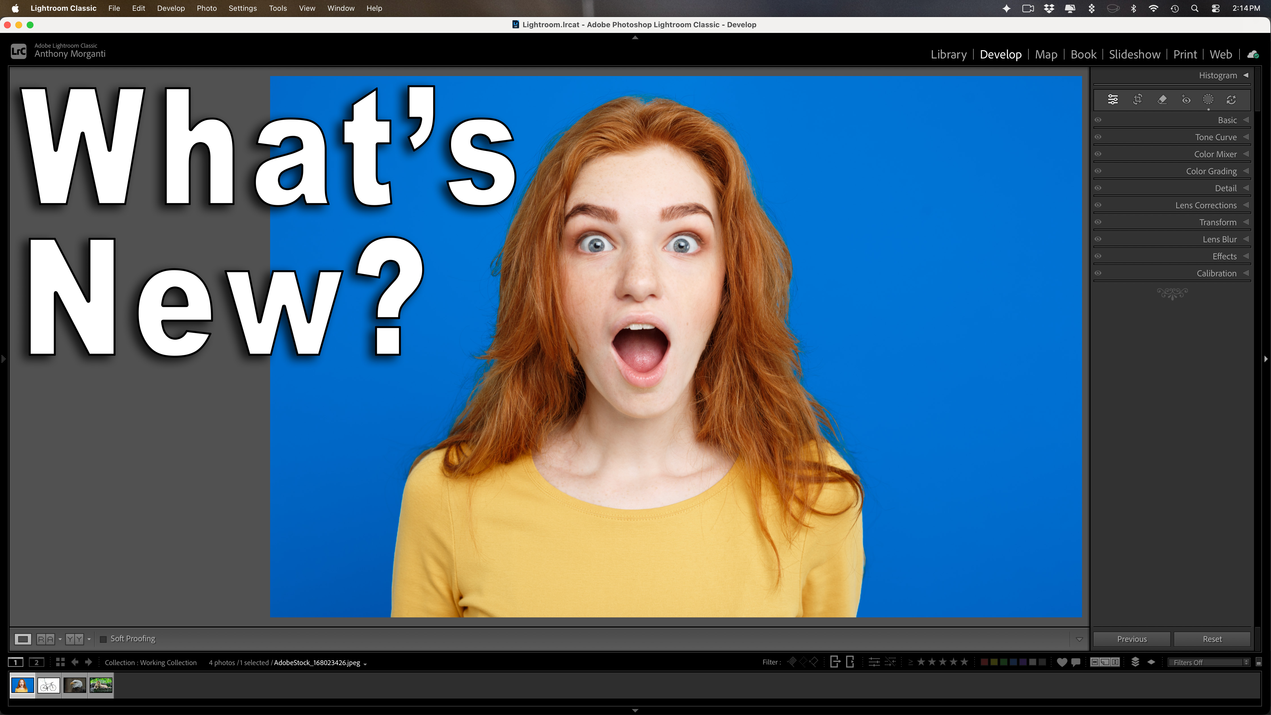
Task: Open the Library module
Action: [x=948, y=54]
